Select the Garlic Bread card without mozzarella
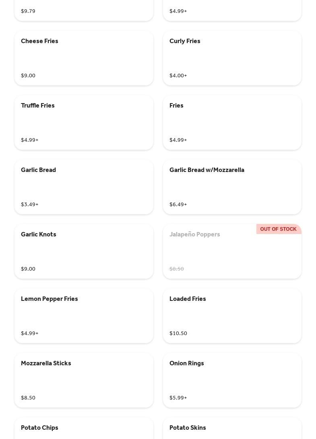 coord(84,187)
